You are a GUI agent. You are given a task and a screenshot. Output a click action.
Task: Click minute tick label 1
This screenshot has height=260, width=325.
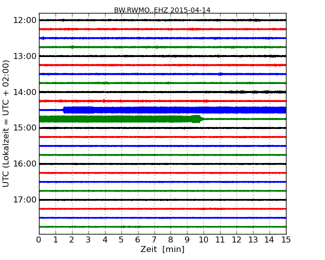click(x=55, y=239)
